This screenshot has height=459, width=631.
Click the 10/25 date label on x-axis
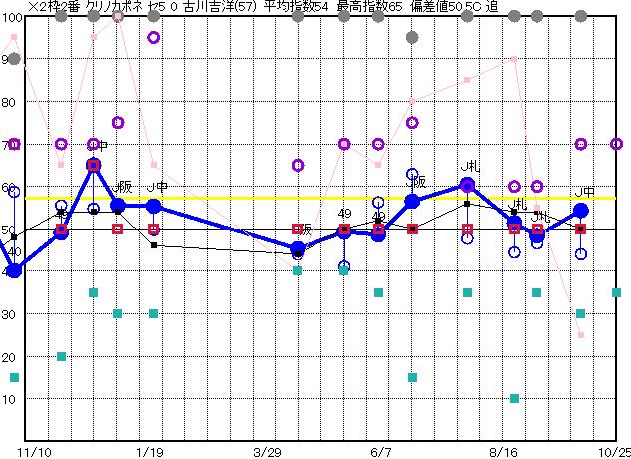point(613,451)
